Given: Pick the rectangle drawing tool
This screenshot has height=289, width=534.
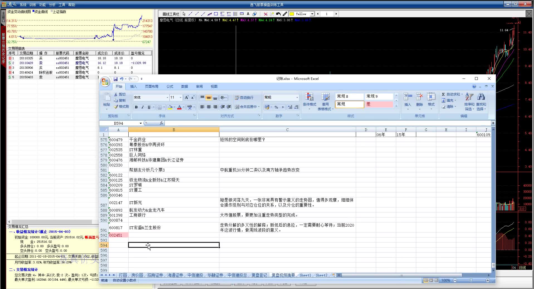Looking at the screenshot, I should pos(216,14).
